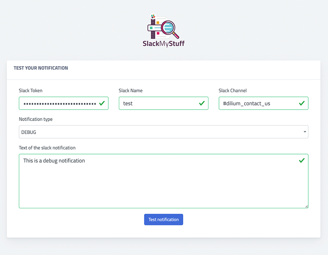328x255 pixels.
Task: Click the textarea resize handle corner
Action: coord(306,207)
